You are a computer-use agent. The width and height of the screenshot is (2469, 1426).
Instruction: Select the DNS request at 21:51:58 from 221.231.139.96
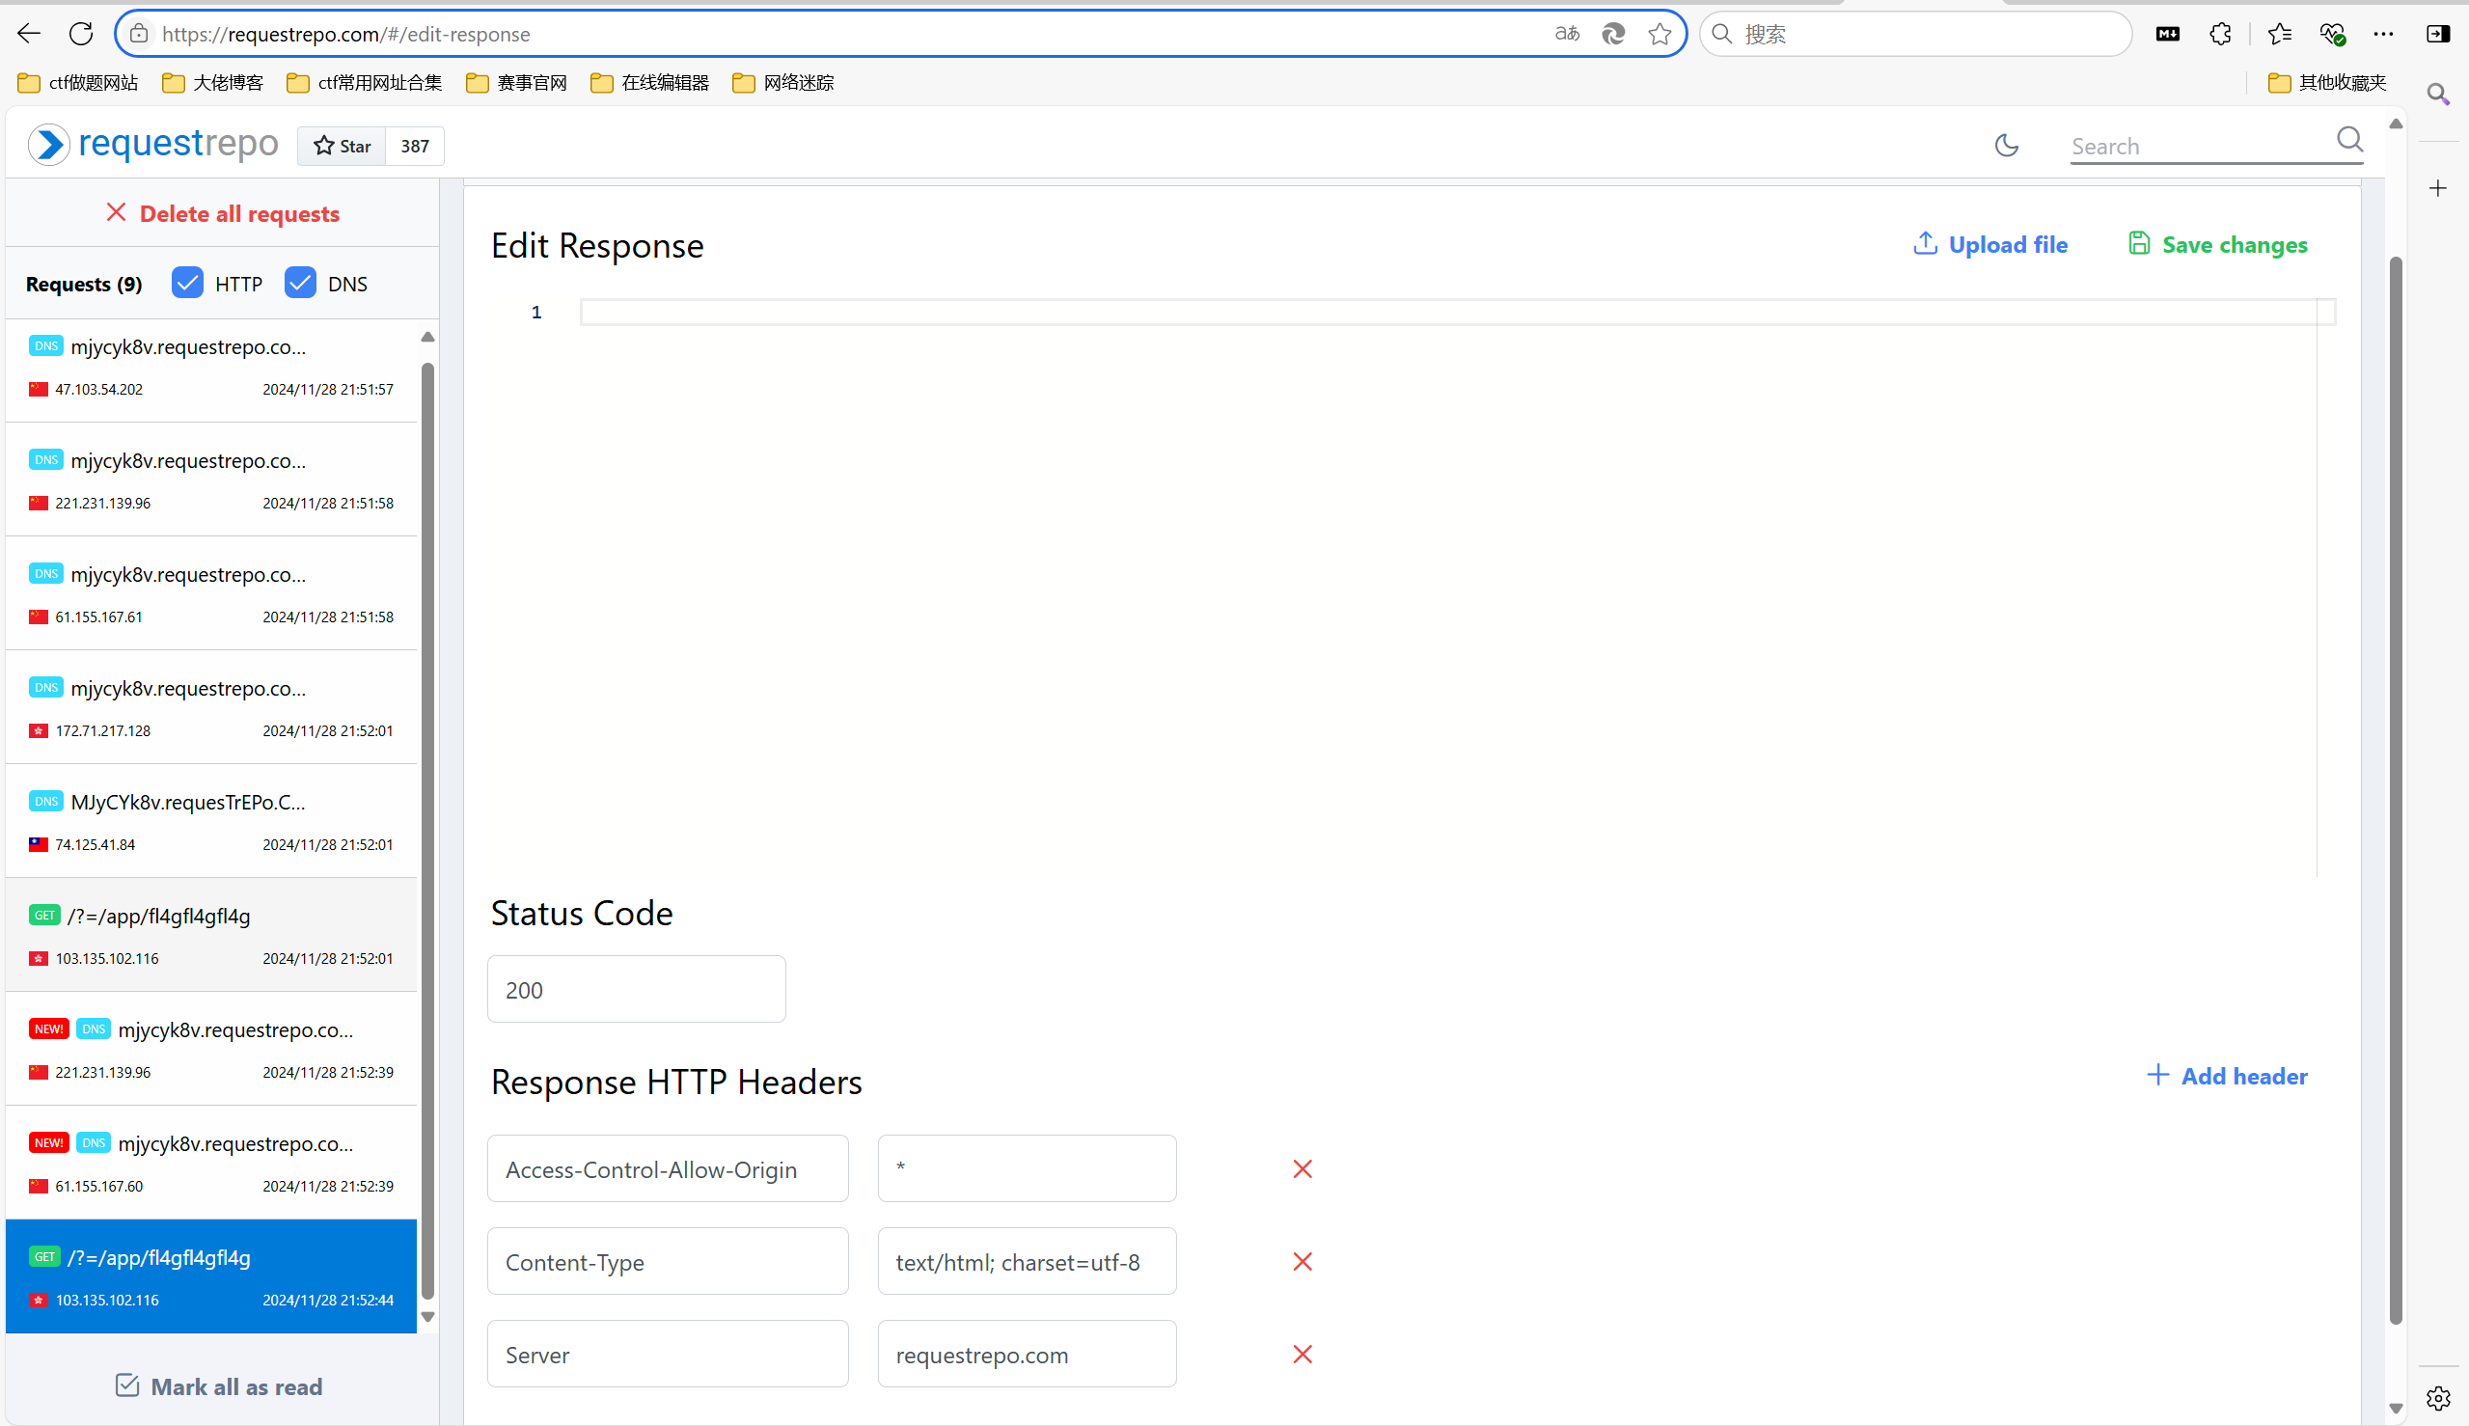coord(211,480)
